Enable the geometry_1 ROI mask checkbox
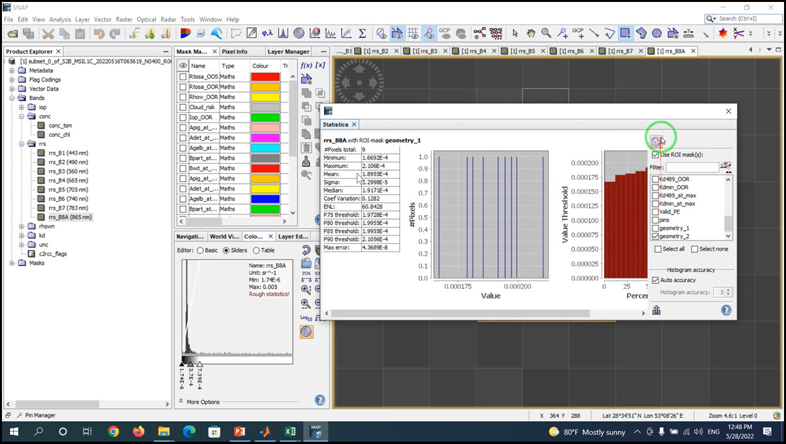 pos(656,228)
